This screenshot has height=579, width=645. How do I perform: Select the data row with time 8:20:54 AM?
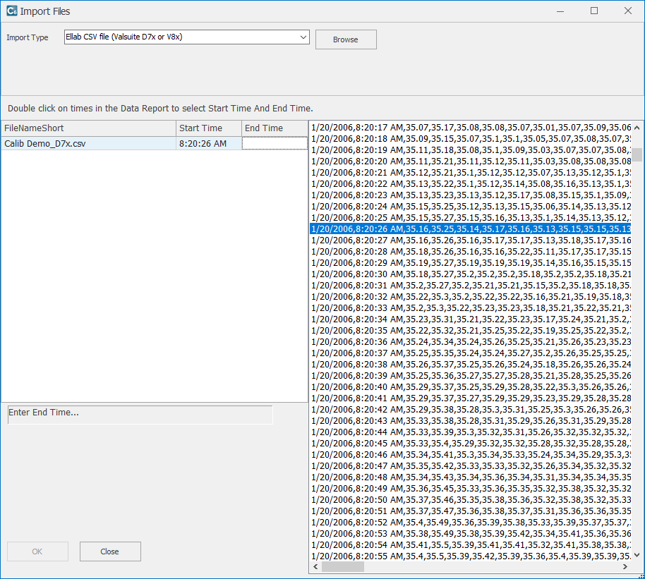(x=471, y=545)
